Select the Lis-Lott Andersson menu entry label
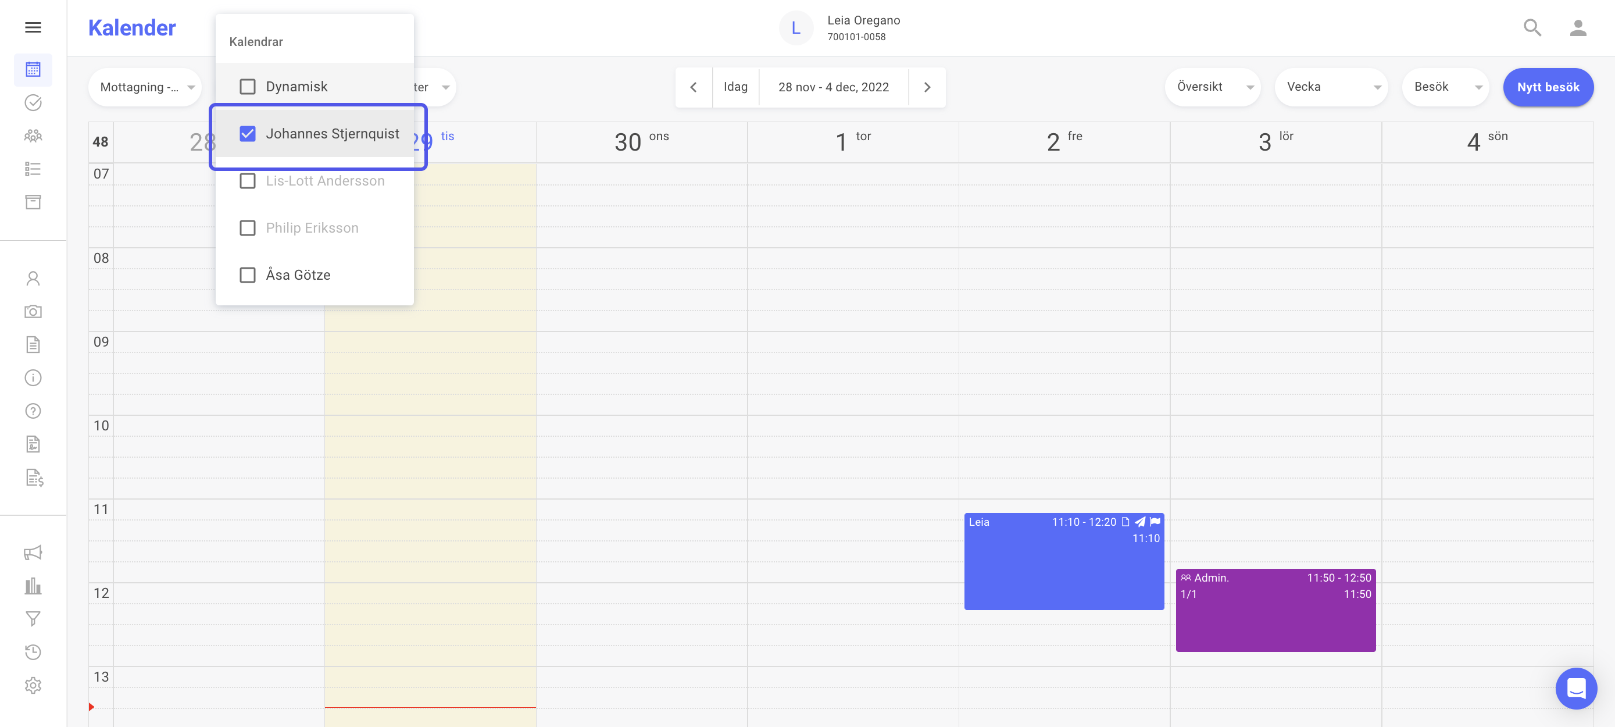1615x727 pixels. tap(325, 181)
